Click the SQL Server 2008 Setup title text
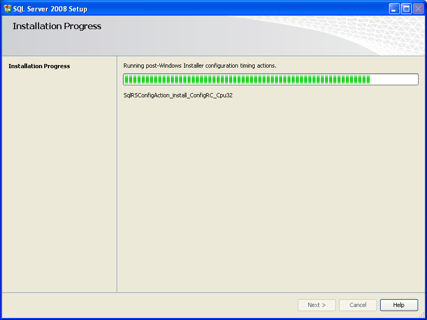This screenshot has height=320, width=427. pos(50,9)
